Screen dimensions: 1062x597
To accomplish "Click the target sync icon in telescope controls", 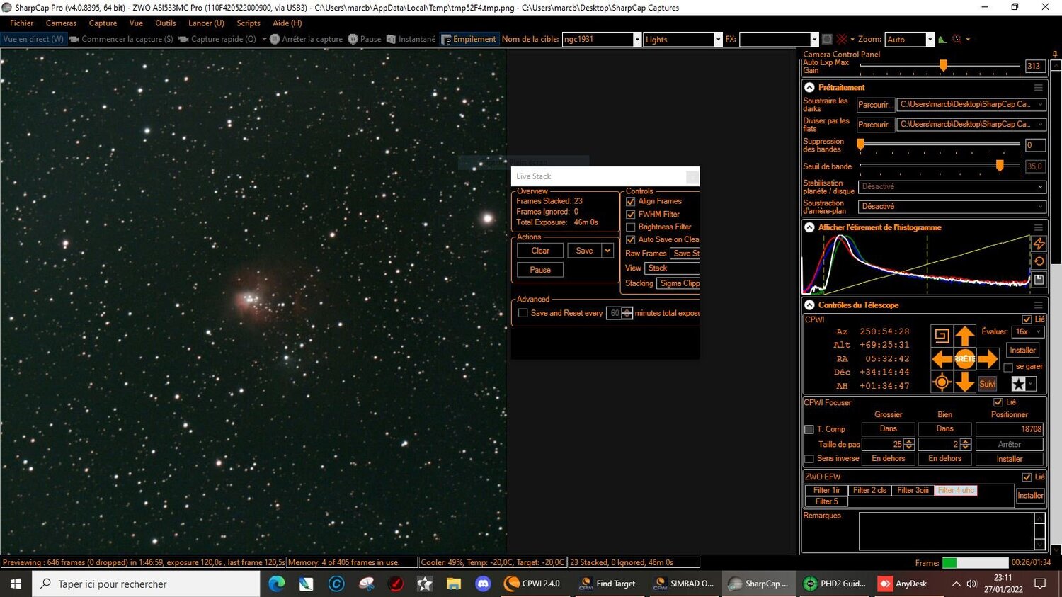I will [x=942, y=382].
